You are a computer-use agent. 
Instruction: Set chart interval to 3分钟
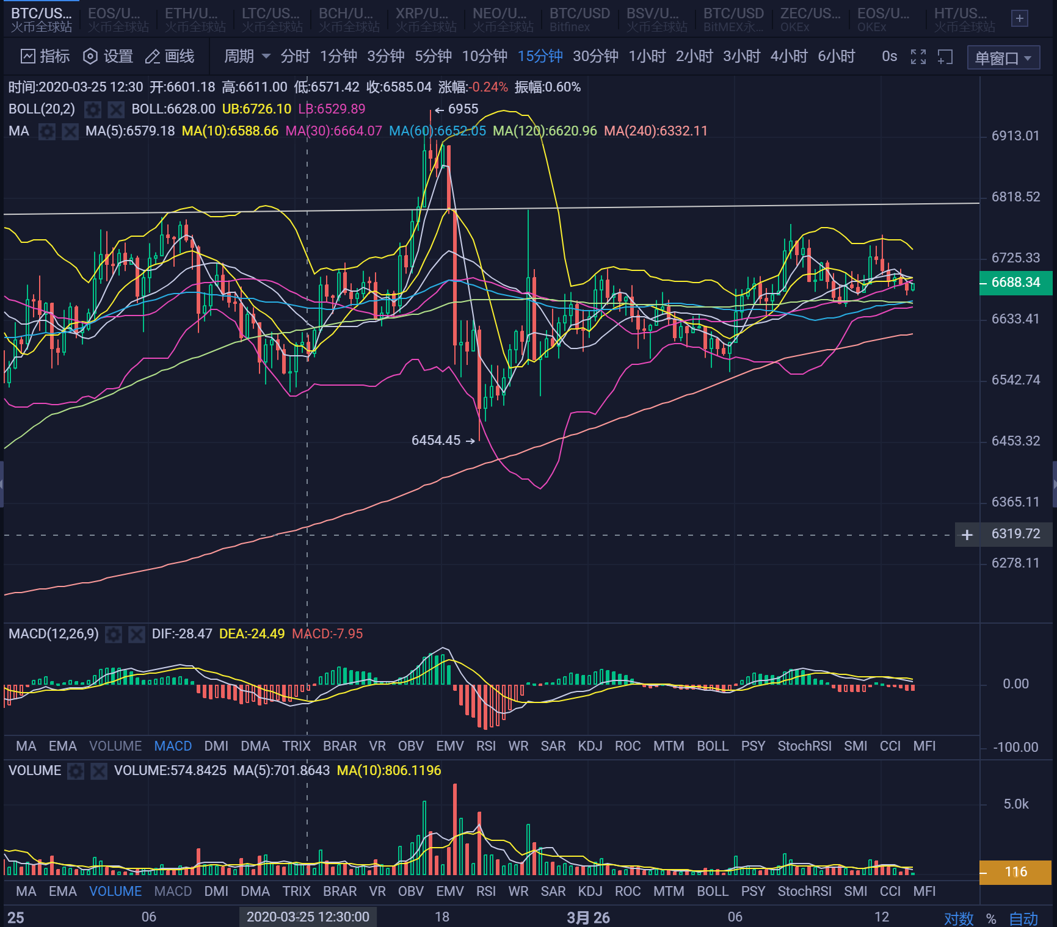(386, 57)
